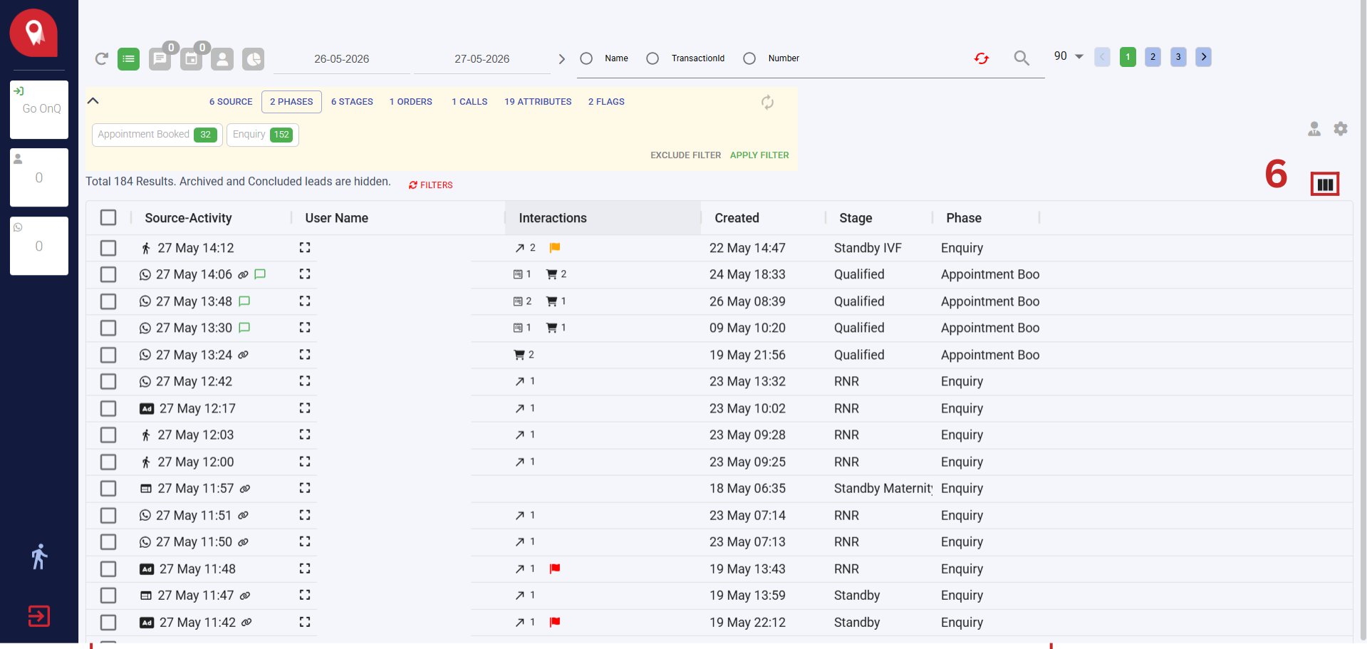Image resolution: width=1367 pixels, height=649 pixels.
Task: Open the calendar appointments toolbar icon
Action: point(192,59)
